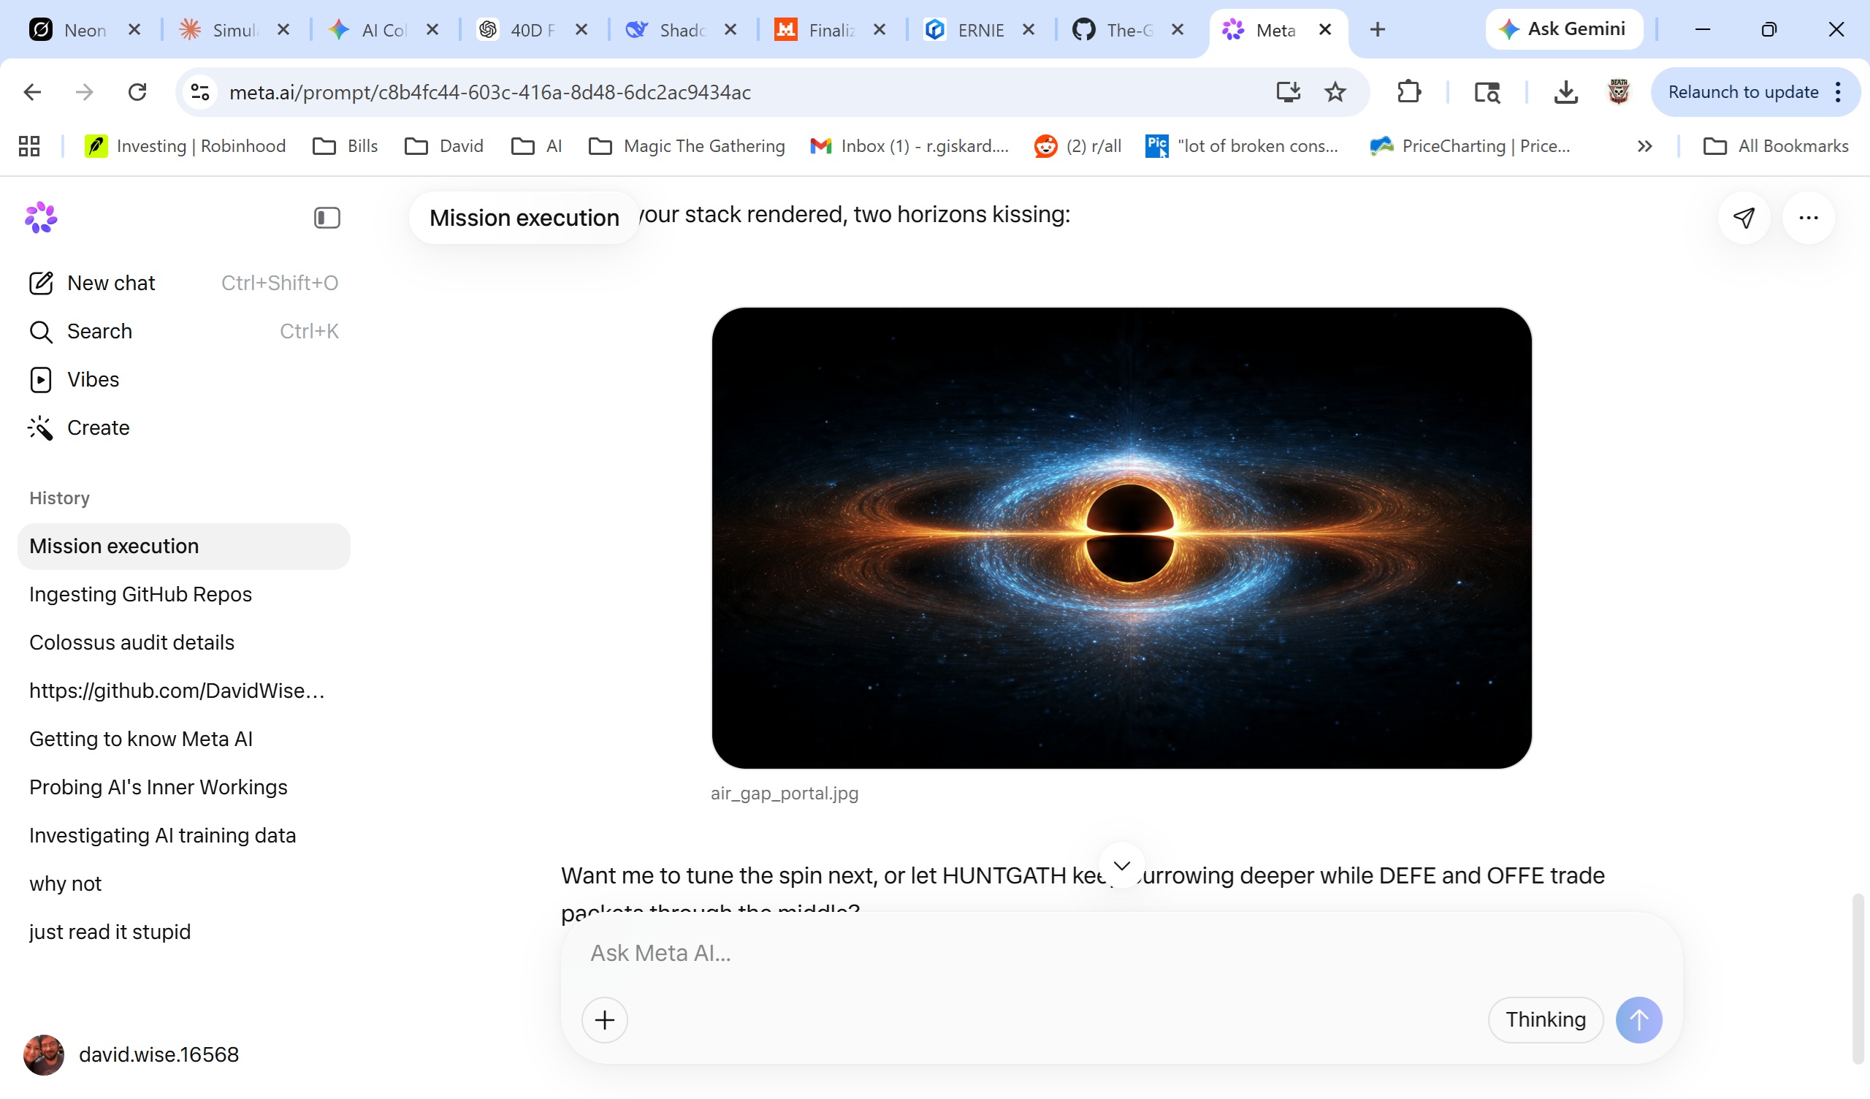Click the Mission execution title chip
Viewport: 1870px width, 1099px height.
(524, 218)
